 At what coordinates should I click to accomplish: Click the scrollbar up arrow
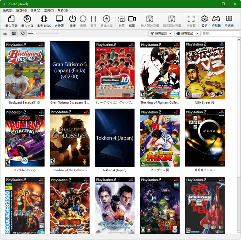pyautogui.click(x=239, y=39)
